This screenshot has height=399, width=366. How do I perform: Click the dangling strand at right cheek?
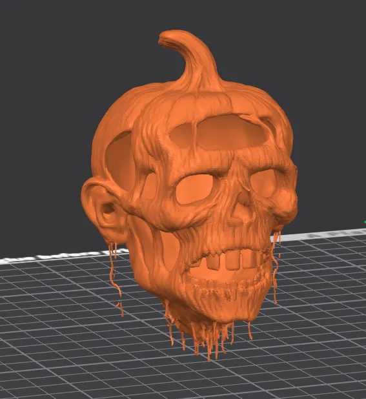click(x=275, y=267)
